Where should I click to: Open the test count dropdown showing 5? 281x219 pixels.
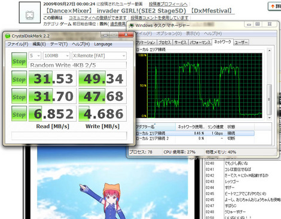[35, 55]
